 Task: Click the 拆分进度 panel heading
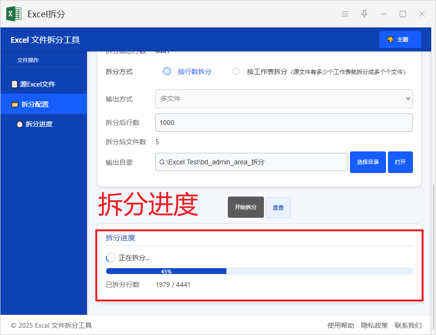click(x=120, y=238)
